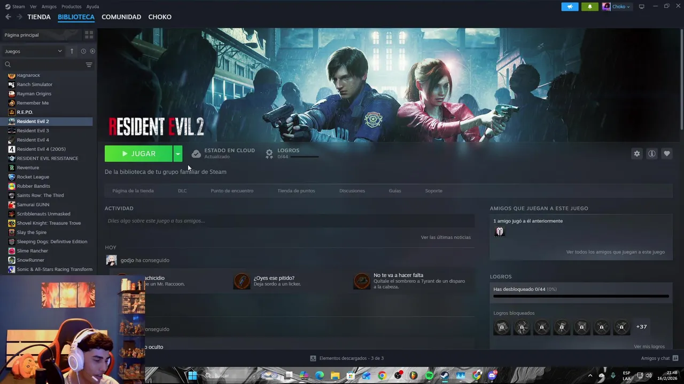Open the green notifications bell
The height and width of the screenshot is (384, 684).
(x=590, y=6)
